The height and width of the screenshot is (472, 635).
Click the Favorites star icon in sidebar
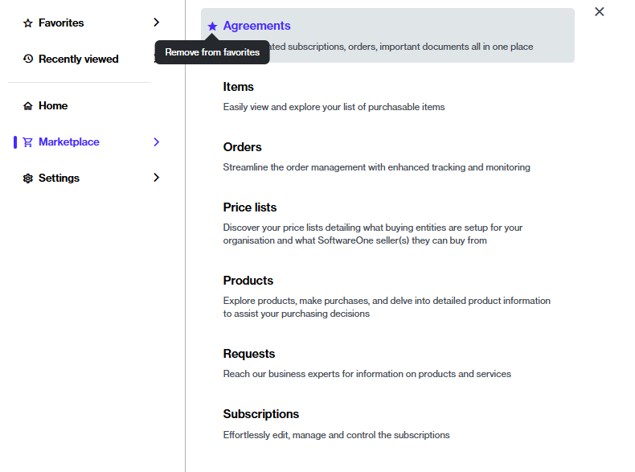tap(28, 23)
